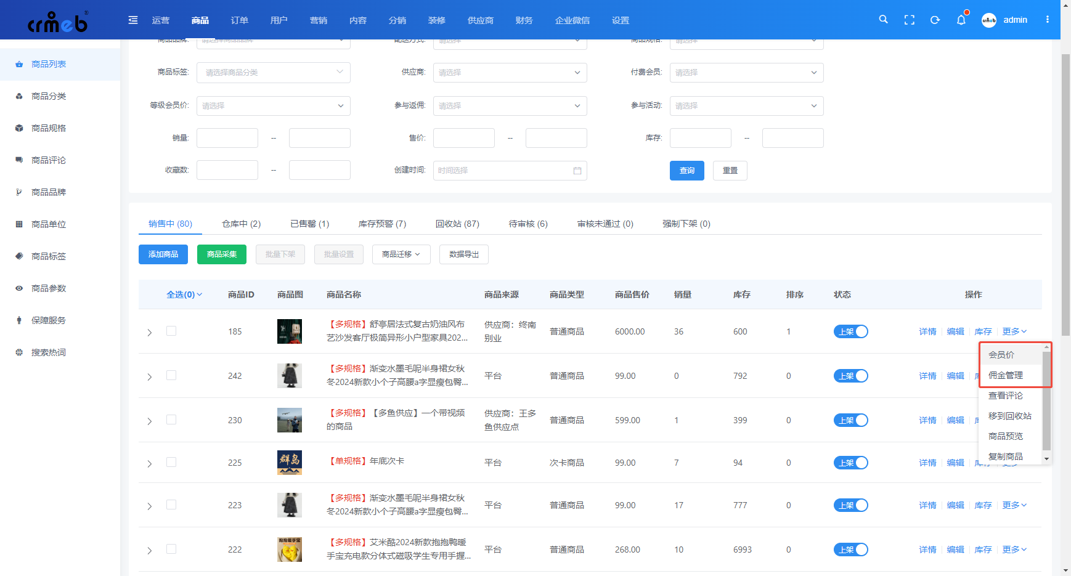Open 参与活动 dropdown filter
Viewport: 1071px width, 576px height.
tap(746, 106)
